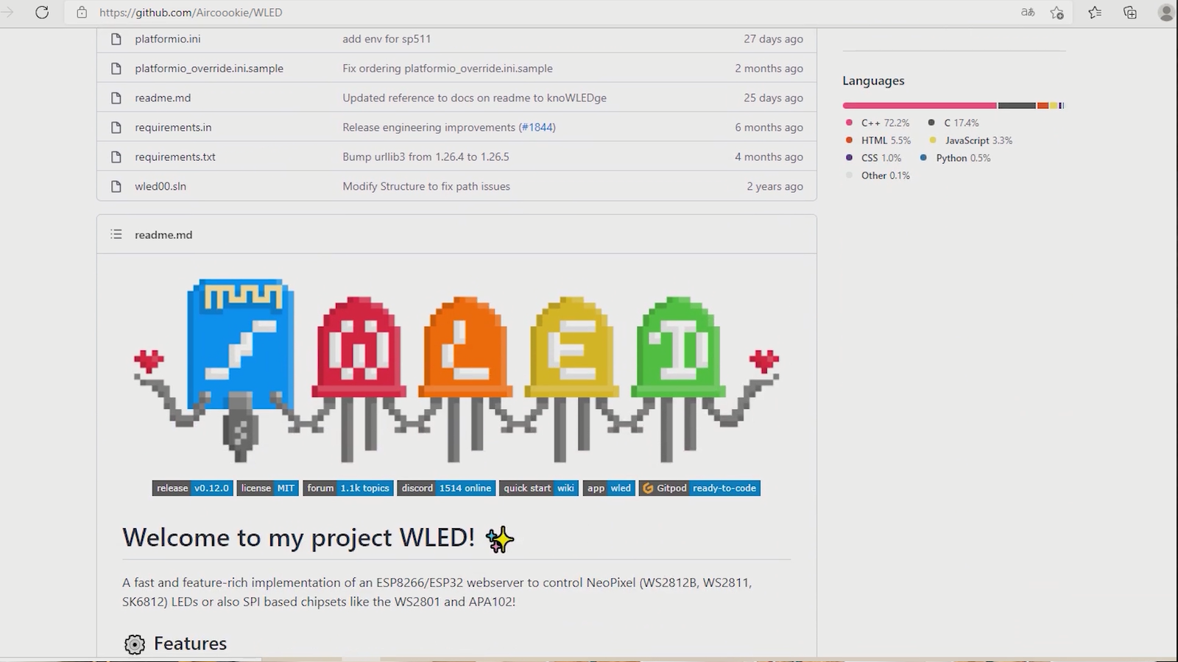Click the Bump urllib3 commit message
Screen dimensions: 1178x662
426,156
